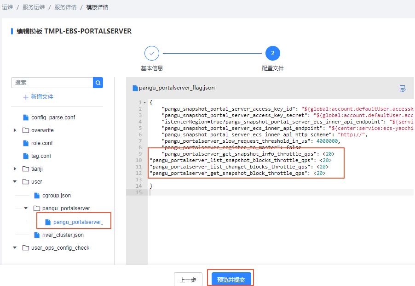
Task: Click the checkmark circle on step 基本信息
Action: pyautogui.click(x=152, y=53)
